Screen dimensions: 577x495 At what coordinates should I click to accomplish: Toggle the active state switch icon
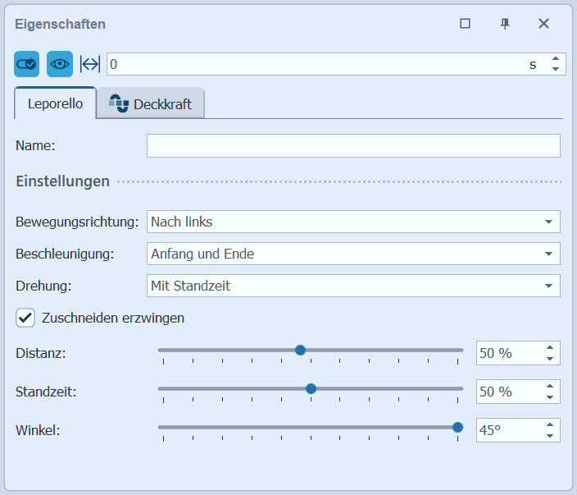(26, 64)
